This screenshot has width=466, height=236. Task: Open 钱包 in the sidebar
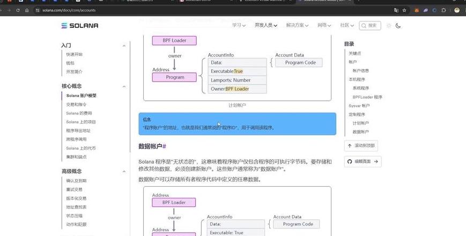[70, 63]
